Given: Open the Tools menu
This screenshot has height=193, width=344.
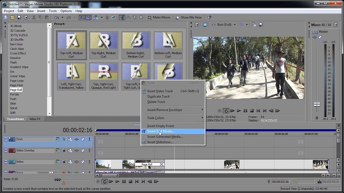Looking at the screenshot, I should [53, 11].
